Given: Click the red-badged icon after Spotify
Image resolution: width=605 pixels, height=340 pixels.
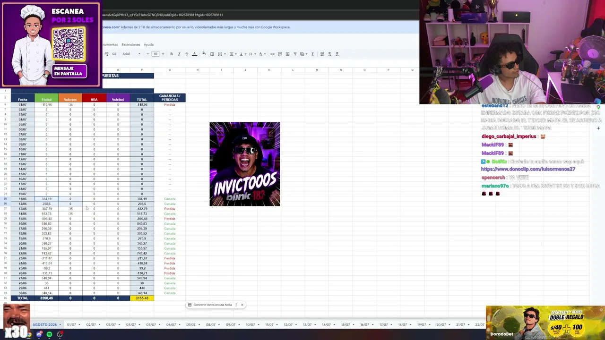Looking at the screenshot, I should (60, 334).
